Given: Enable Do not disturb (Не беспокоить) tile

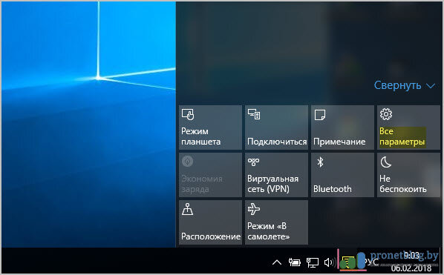Looking at the screenshot, I should [x=408, y=175].
